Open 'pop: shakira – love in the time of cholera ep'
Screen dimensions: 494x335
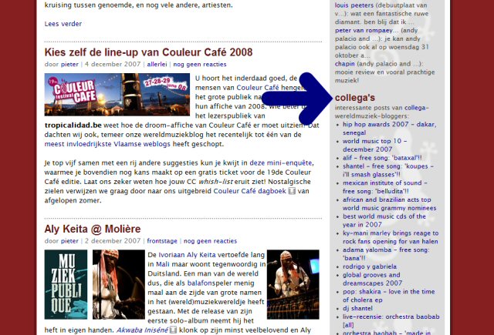389,296
